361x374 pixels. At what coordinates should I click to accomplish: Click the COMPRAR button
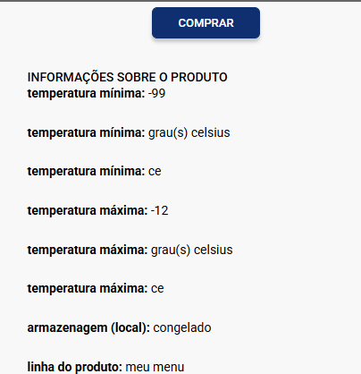click(206, 23)
